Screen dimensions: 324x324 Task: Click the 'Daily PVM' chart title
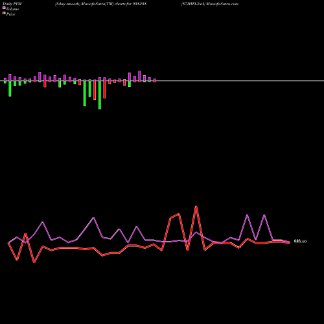(12, 4)
